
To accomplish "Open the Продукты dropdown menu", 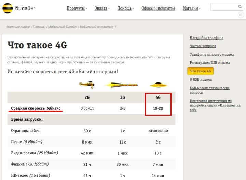I will (x=77, y=8).
